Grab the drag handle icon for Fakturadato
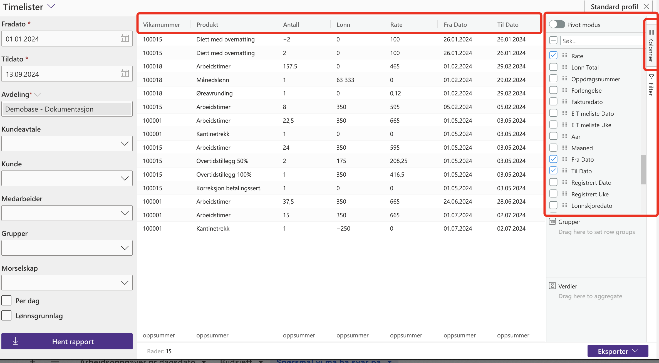The width and height of the screenshot is (659, 363). pyautogui.click(x=564, y=102)
